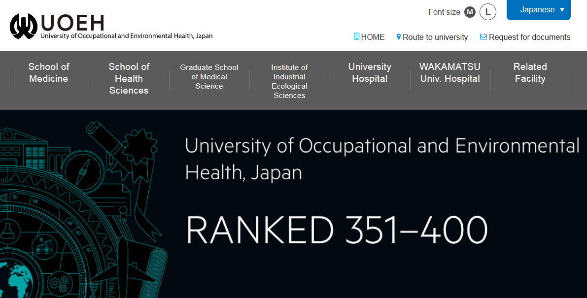Click the RANKED 351–400 banner text
Image resolution: width=587 pixels, height=298 pixels.
tap(337, 230)
